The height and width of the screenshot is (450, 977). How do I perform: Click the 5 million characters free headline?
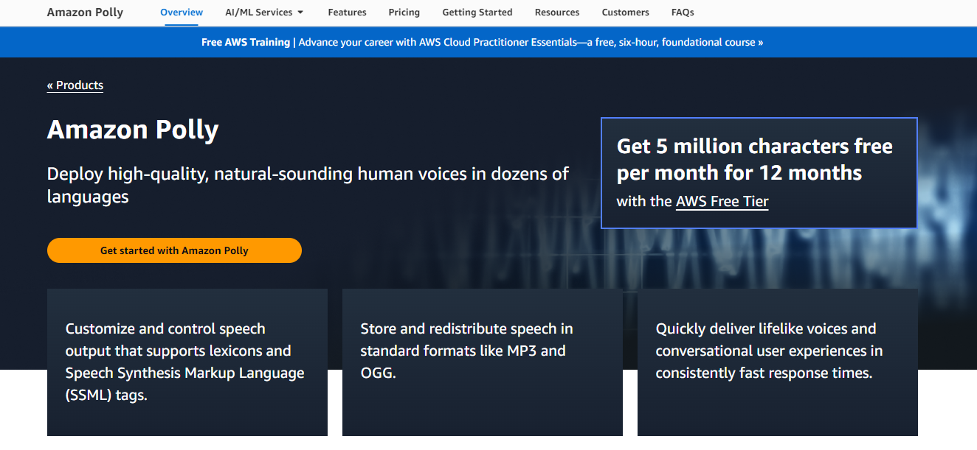point(755,160)
